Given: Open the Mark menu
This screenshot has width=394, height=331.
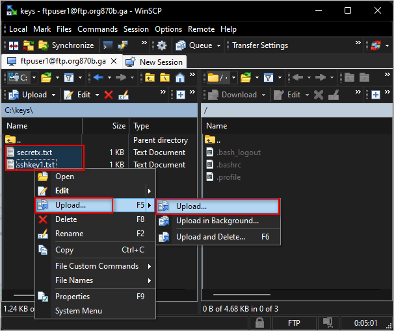Looking at the screenshot, I should click(42, 29).
